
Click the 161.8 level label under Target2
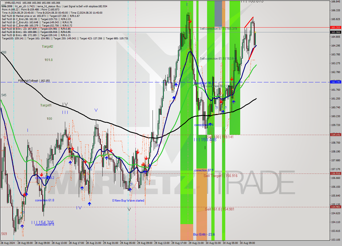tap(48, 60)
